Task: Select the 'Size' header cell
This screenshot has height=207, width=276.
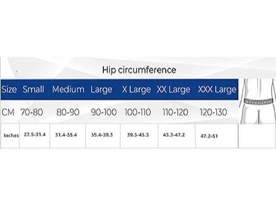Action: (x=9, y=89)
